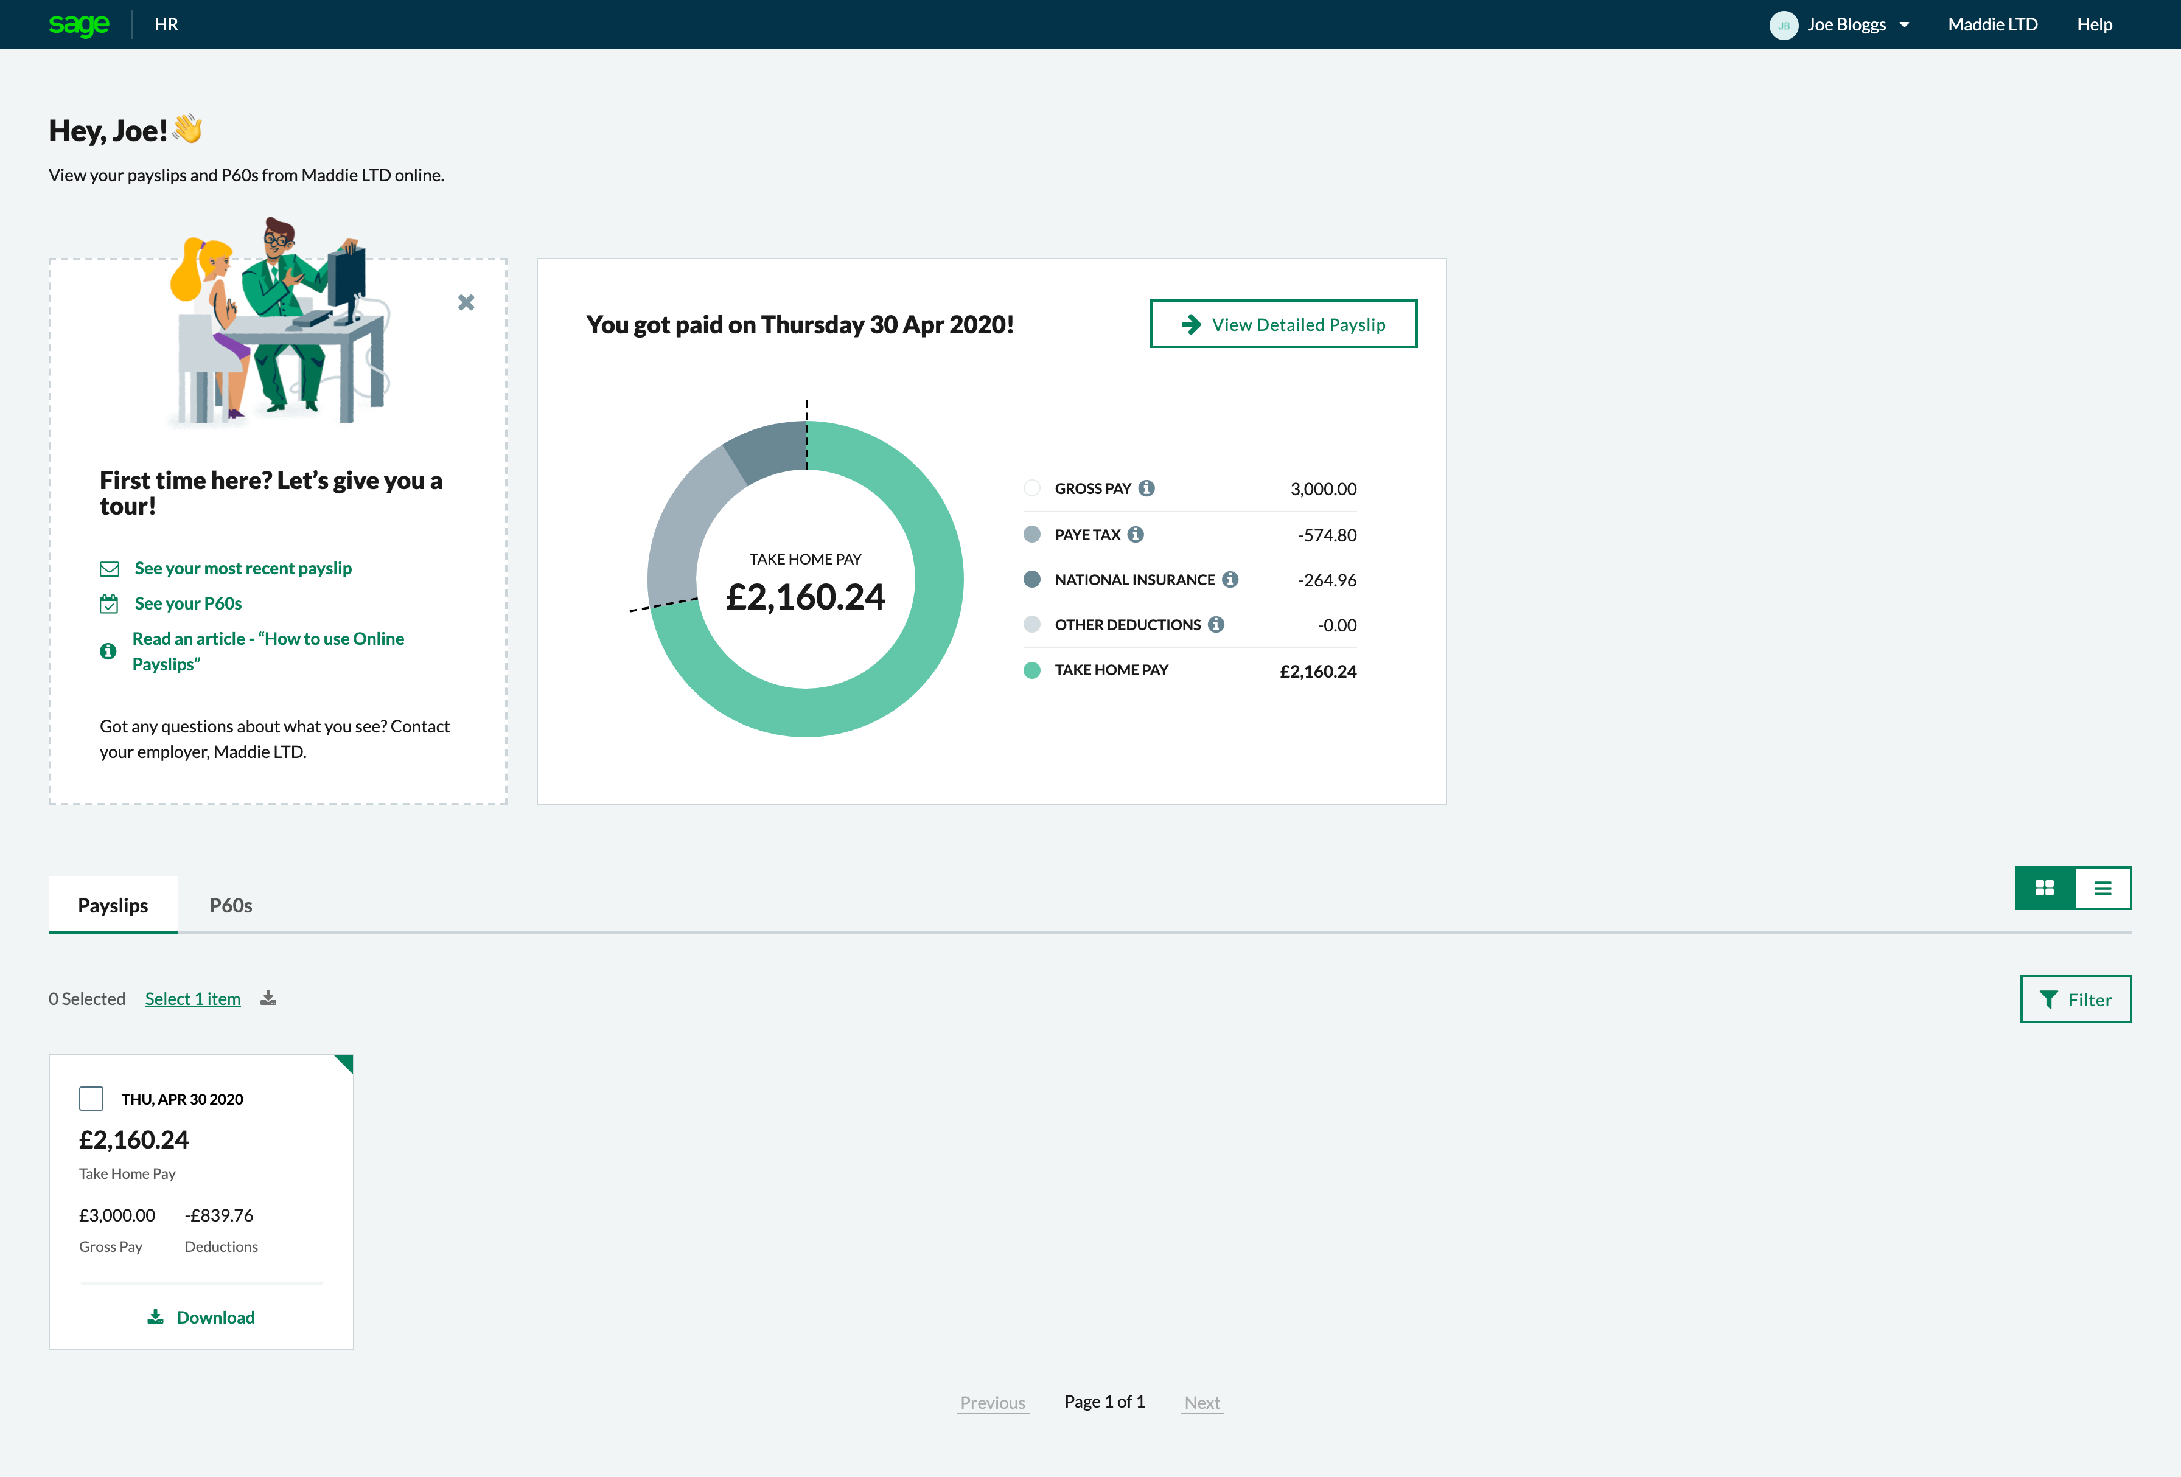Click the National Insurance info icon
The width and height of the screenshot is (2181, 1477).
(x=1229, y=579)
